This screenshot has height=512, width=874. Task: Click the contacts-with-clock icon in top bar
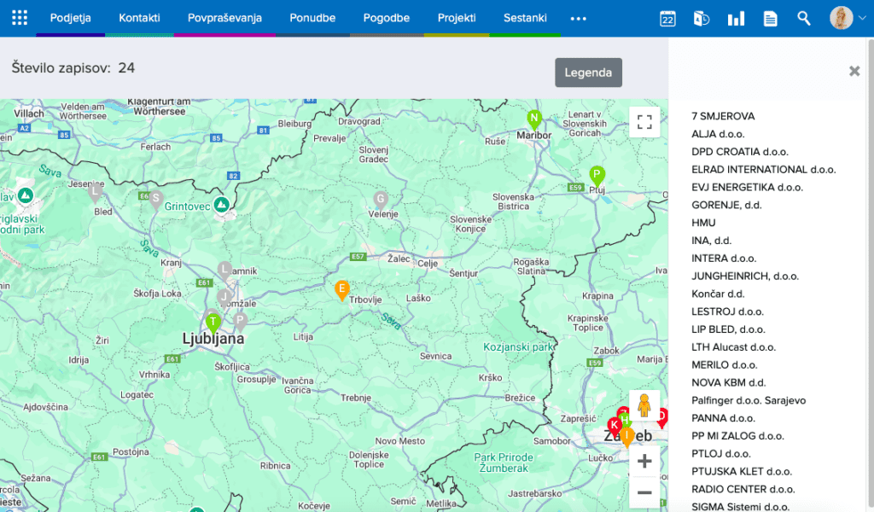(x=702, y=19)
